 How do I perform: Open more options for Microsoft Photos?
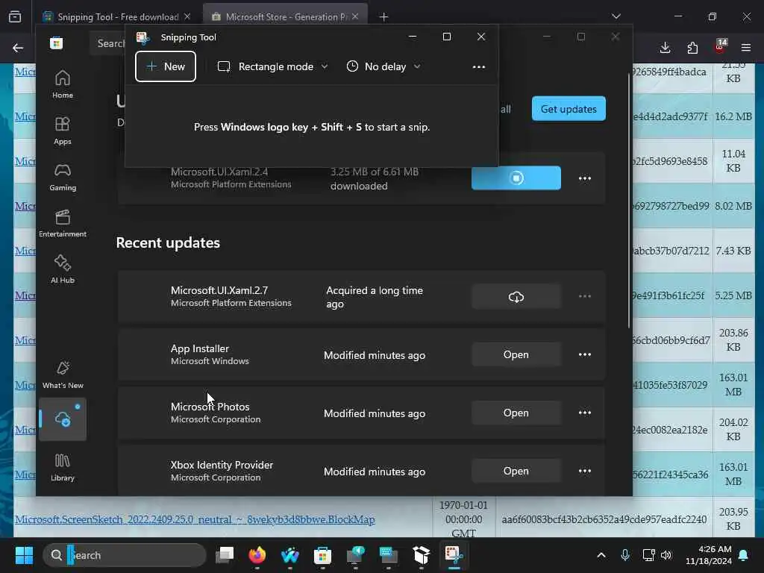coord(585,413)
